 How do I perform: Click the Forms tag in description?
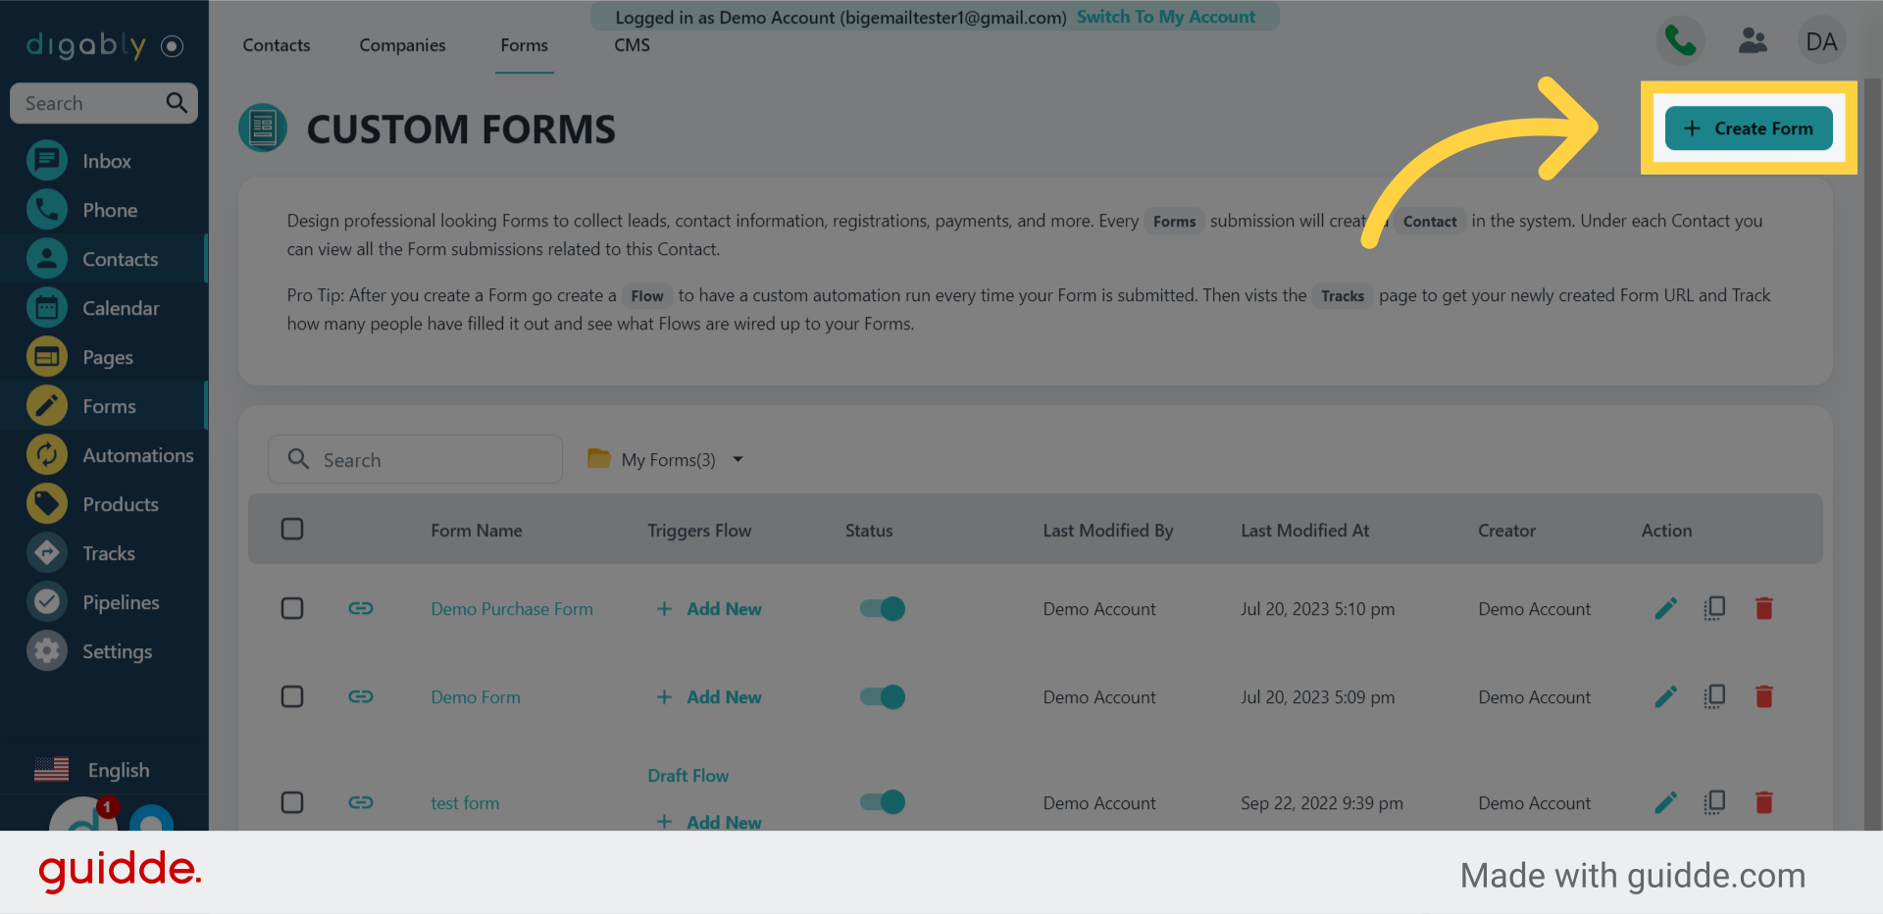(x=1174, y=222)
